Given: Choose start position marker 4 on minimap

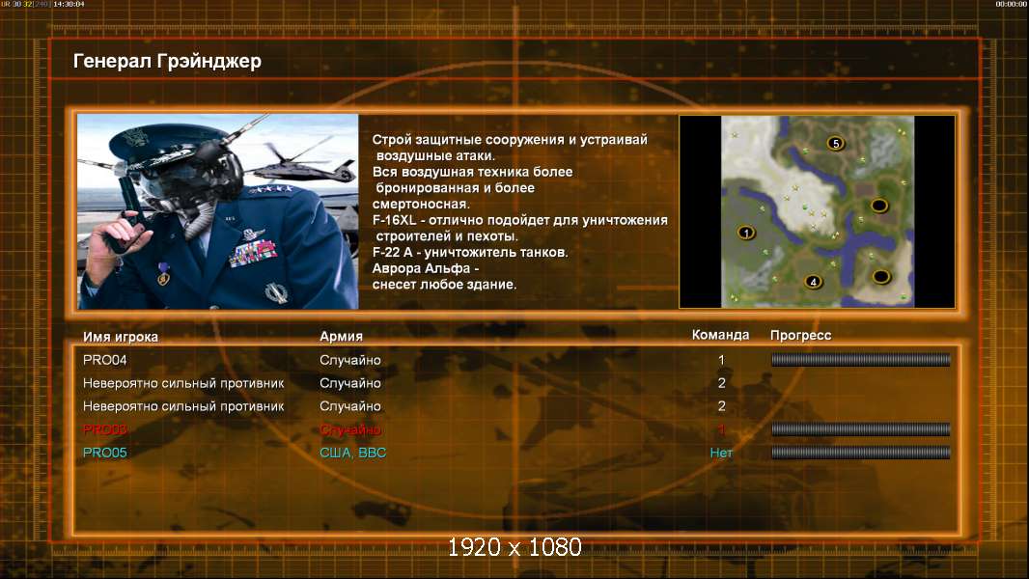Looking at the screenshot, I should coord(813,282).
